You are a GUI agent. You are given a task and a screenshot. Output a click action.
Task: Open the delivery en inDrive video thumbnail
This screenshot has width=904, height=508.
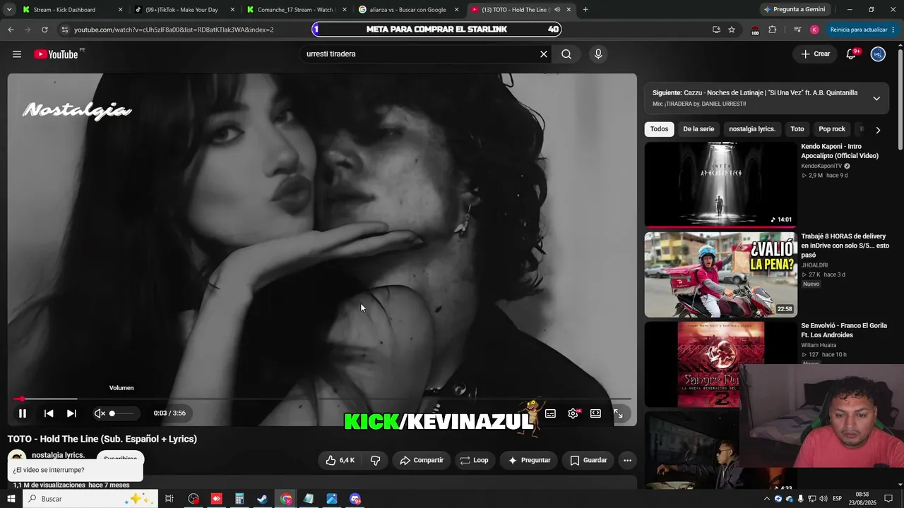(x=720, y=274)
